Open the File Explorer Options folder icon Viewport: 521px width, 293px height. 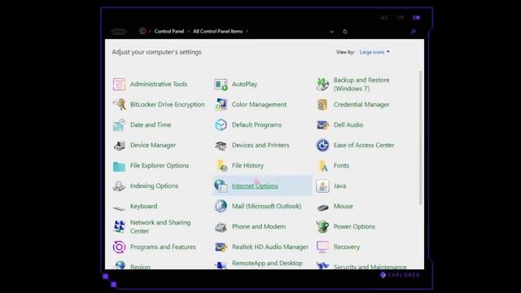tap(119, 166)
